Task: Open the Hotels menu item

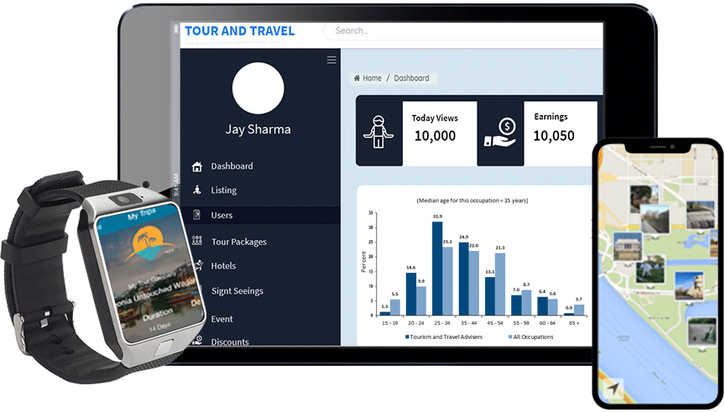Action: click(x=223, y=266)
